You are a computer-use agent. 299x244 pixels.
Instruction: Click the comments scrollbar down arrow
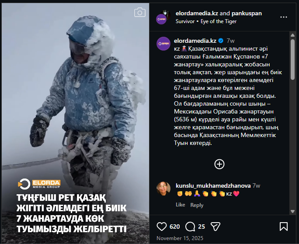293,211
